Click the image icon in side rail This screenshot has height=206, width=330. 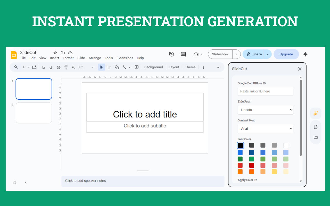click(x=316, y=127)
